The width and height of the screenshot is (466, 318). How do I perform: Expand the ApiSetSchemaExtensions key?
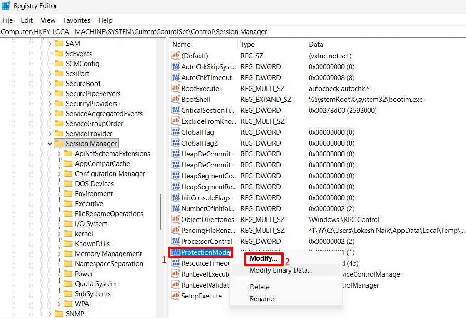tap(59, 154)
